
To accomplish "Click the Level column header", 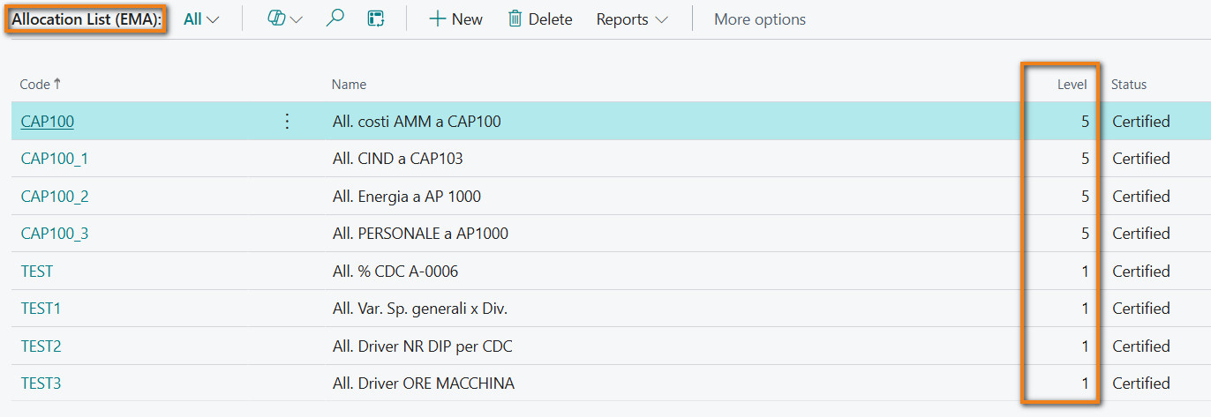I will tap(1072, 85).
